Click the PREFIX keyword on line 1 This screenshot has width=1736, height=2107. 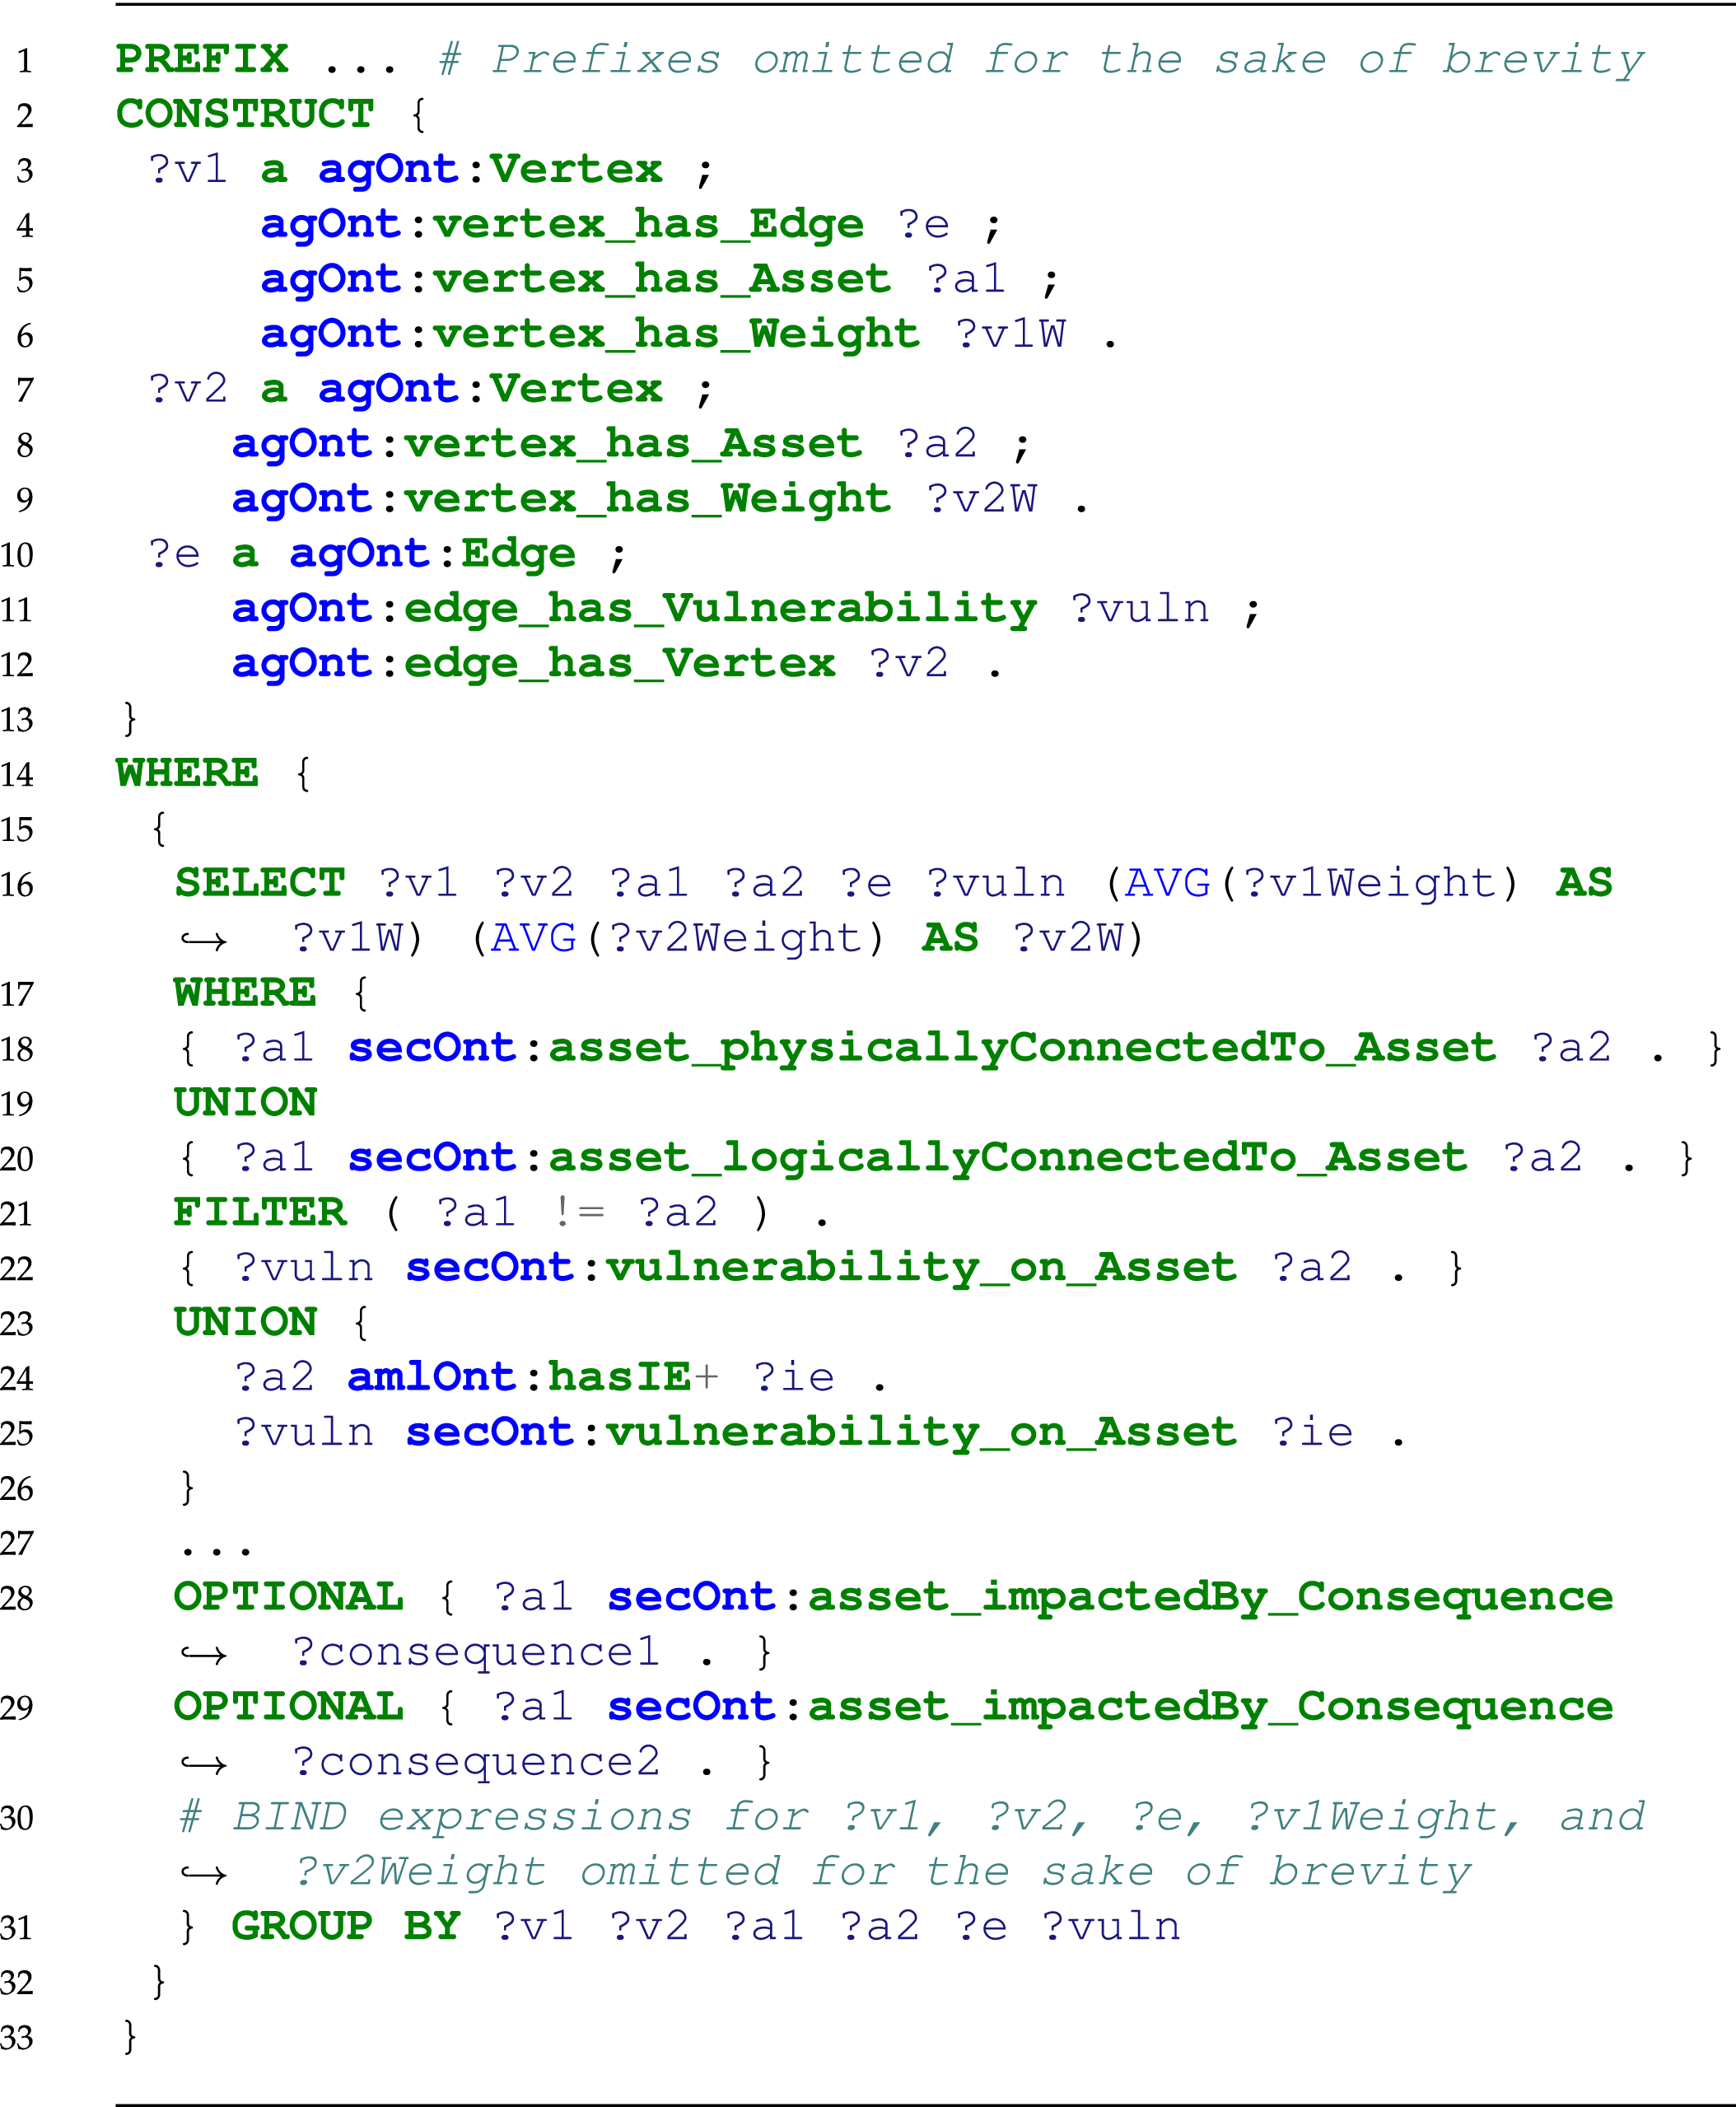[202, 59]
